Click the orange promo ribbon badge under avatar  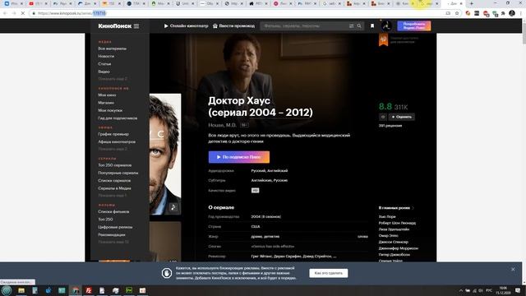[384, 39]
